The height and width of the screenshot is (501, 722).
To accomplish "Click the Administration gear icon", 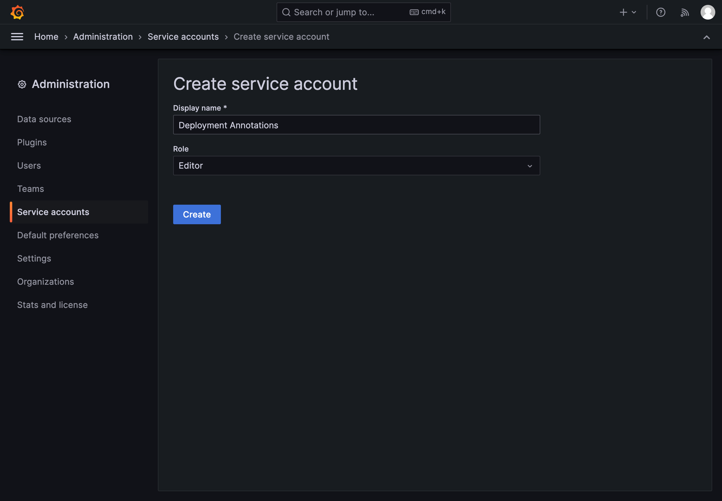I will click(22, 84).
